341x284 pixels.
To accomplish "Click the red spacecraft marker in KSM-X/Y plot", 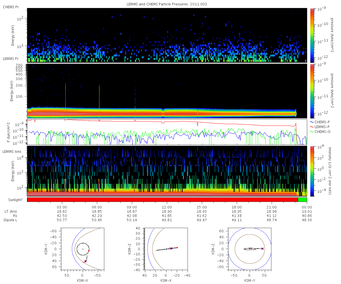I will tap(89, 250).
